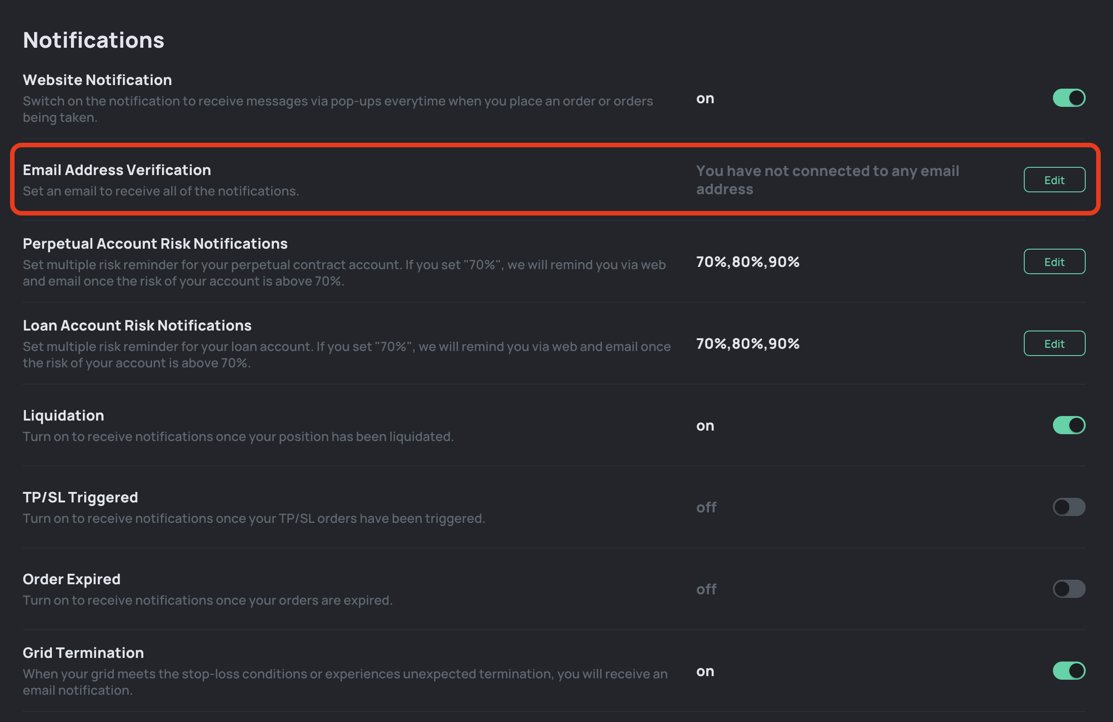Edit Perpetual Account Risk Notifications
Screen dimensions: 1113x722
pyautogui.click(x=1054, y=262)
